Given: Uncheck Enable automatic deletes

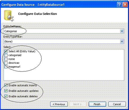Looking at the screenshot, I should click(x=6, y=96).
